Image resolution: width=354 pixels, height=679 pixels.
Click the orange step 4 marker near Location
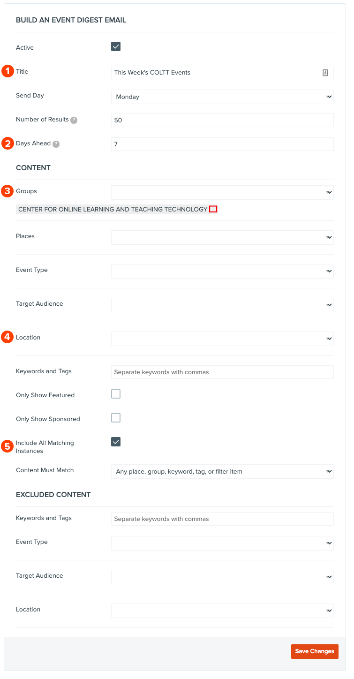click(7, 337)
